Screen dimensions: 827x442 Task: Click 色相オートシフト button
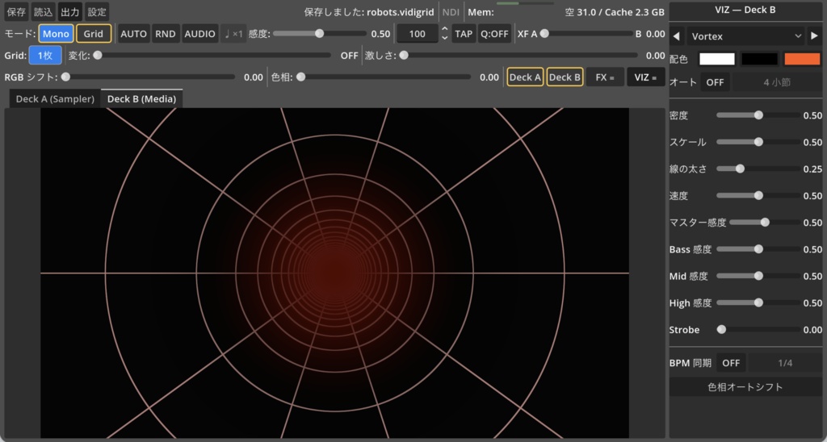click(x=745, y=387)
